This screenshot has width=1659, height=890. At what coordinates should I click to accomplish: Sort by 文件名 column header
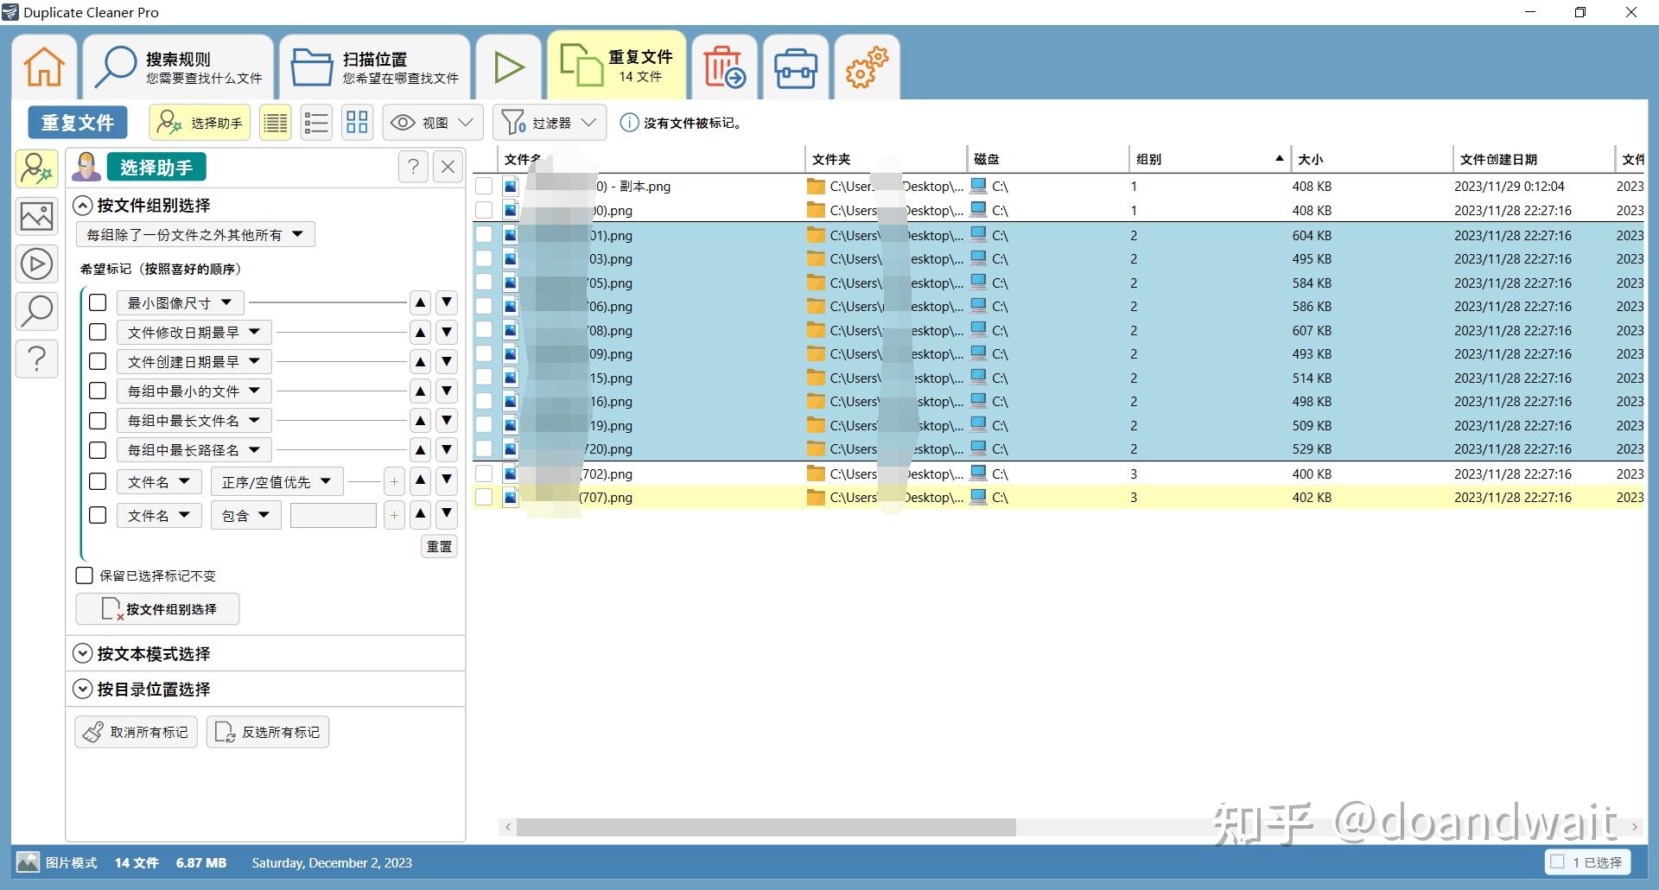click(x=651, y=159)
